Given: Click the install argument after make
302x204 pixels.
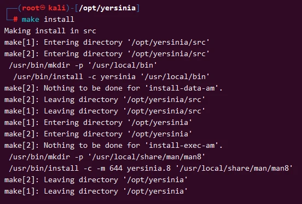Looking at the screenshot, I should pos(59,19).
